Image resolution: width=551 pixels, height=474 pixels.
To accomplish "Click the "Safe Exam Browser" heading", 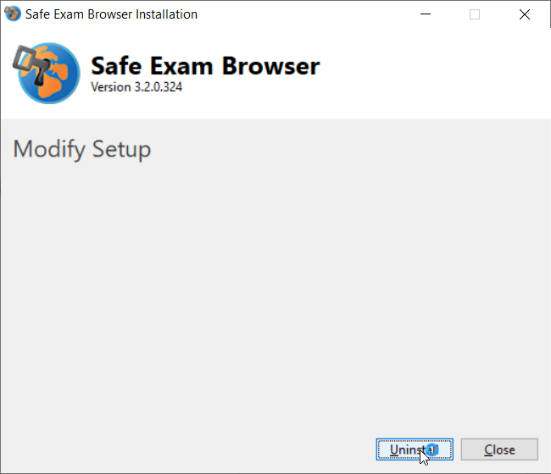I will click(205, 66).
